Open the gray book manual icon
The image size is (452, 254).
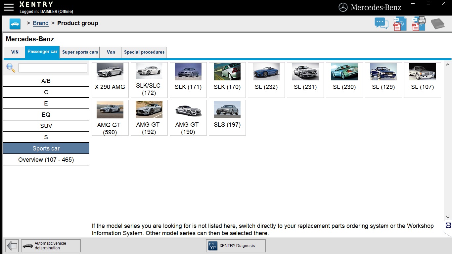click(438, 24)
